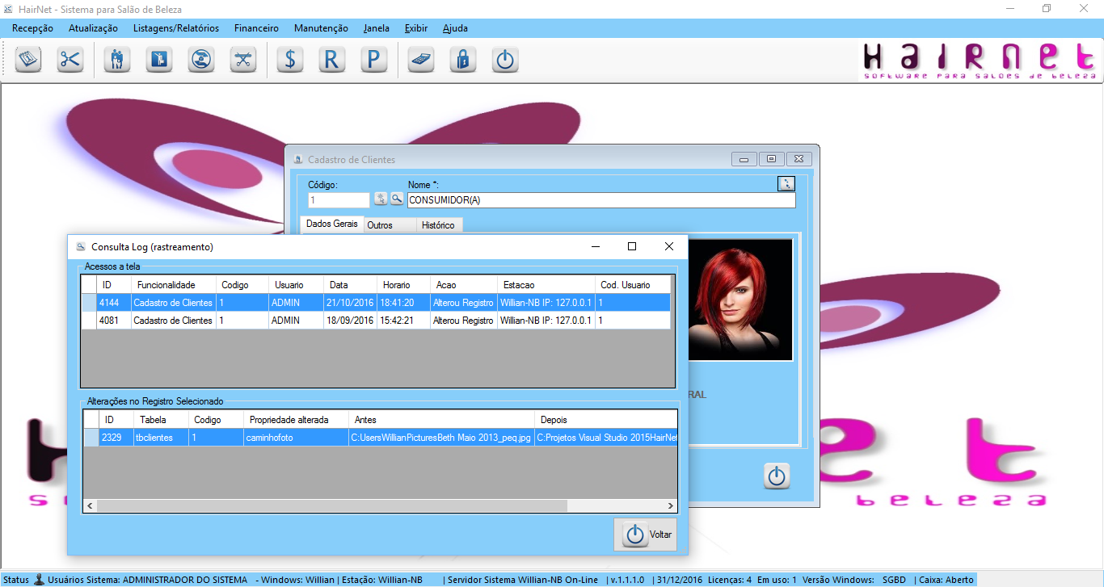The height and width of the screenshot is (587, 1104).
Task: Click the Antes column header
Action: point(441,420)
